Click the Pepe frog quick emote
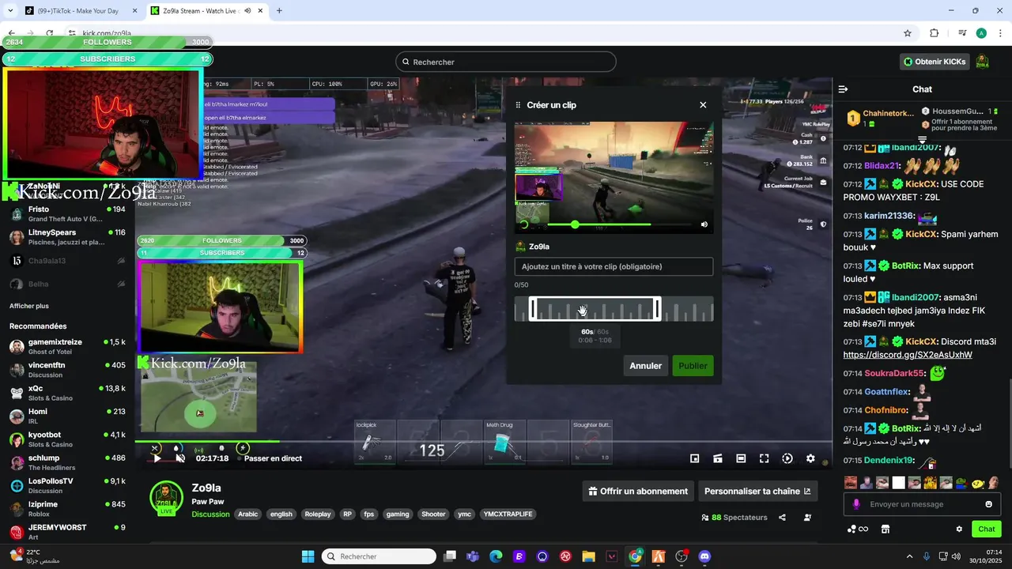 click(962, 483)
